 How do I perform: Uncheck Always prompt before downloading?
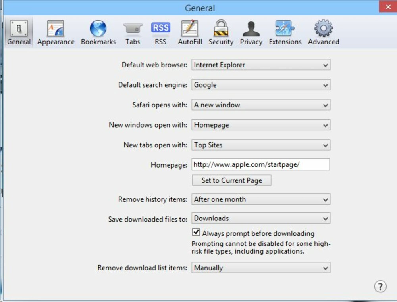[196, 232]
